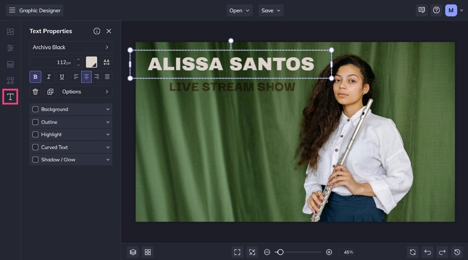Open the help question mark icon
Screen dimensions: 468x260
(x=436, y=10)
